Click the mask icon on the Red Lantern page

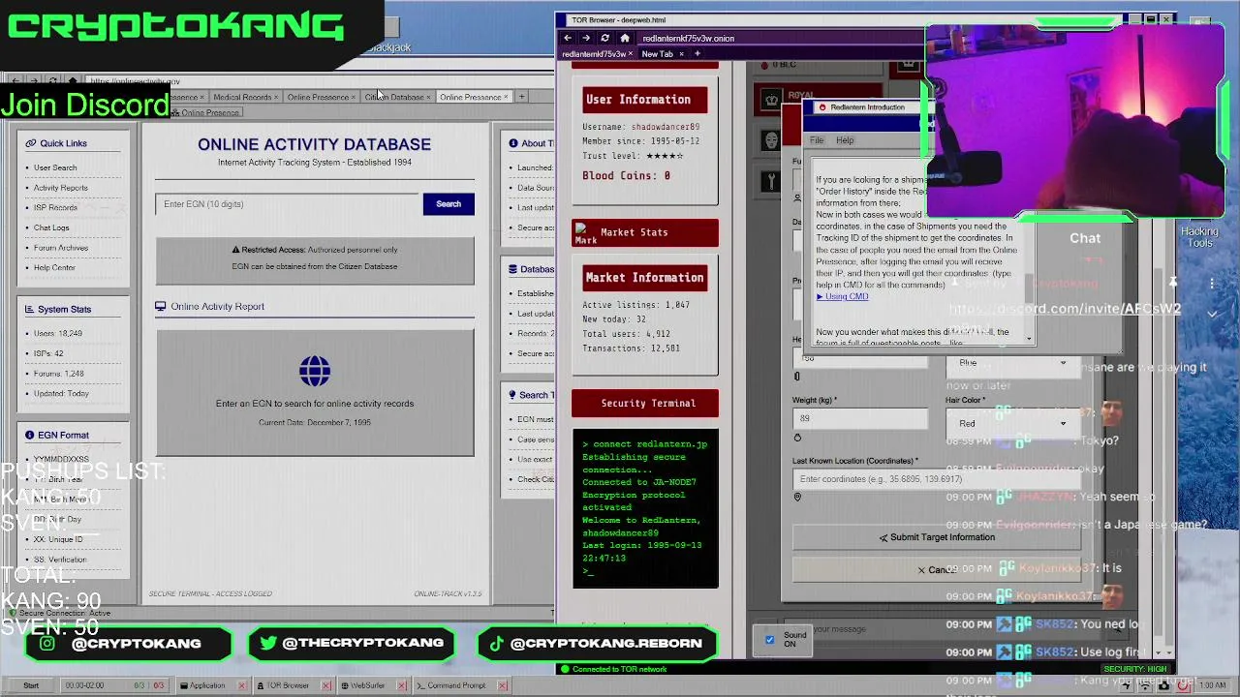pos(771,140)
